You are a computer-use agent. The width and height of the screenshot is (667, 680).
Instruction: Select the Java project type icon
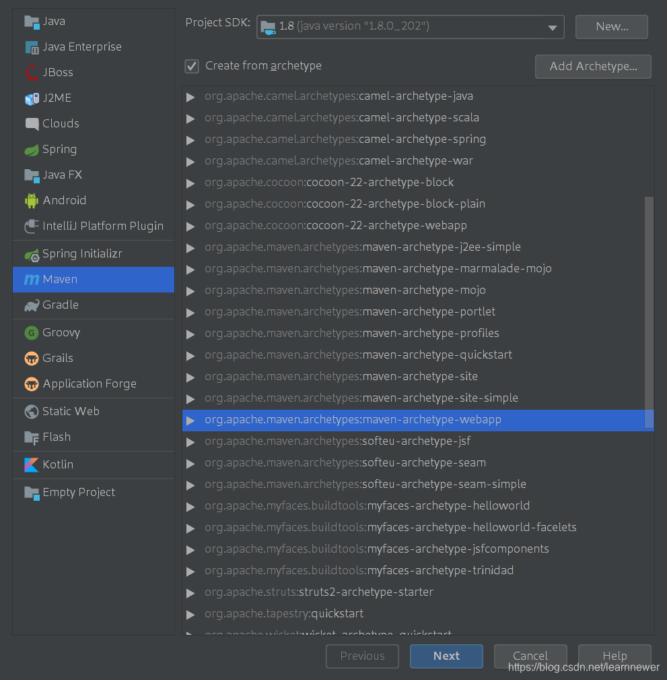pyautogui.click(x=32, y=22)
